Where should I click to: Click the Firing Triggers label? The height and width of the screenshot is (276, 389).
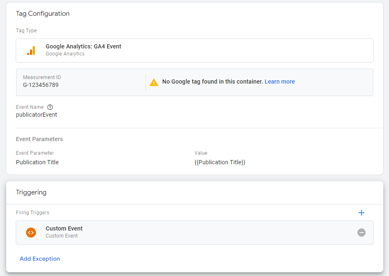(33, 213)
